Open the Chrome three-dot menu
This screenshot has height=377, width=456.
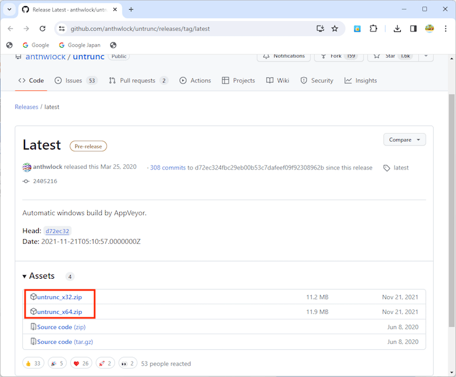click(446, 28)
